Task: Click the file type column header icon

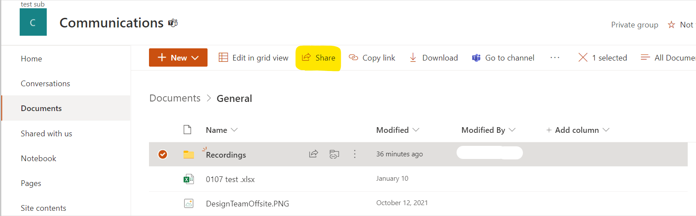Action: pyautogui.click(x=187, y=130)
